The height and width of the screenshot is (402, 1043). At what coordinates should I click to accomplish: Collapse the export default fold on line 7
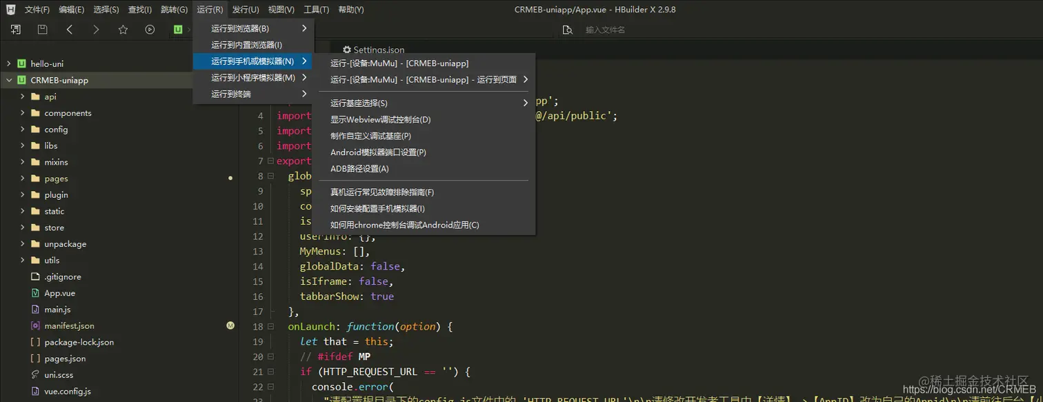(x=270, y=161)
